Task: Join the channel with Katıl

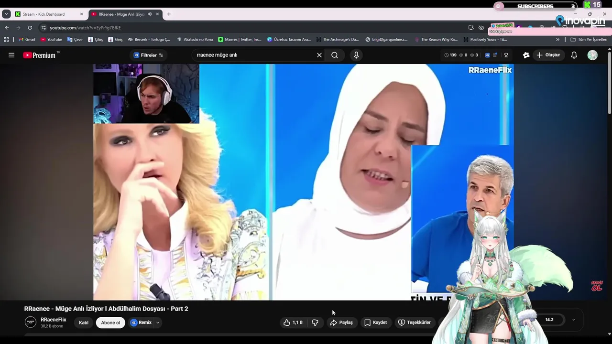Action: pos(84,322)
